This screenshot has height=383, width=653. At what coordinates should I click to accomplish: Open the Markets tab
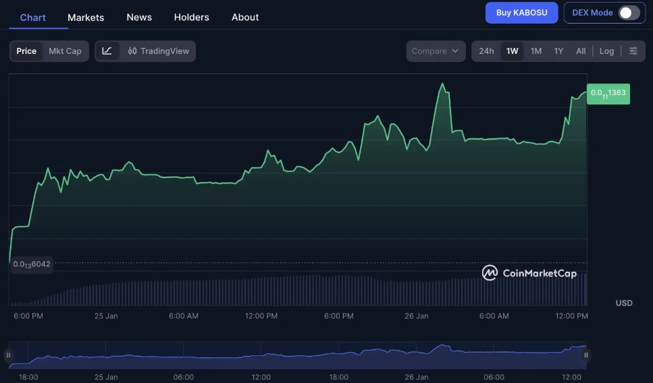86,18
